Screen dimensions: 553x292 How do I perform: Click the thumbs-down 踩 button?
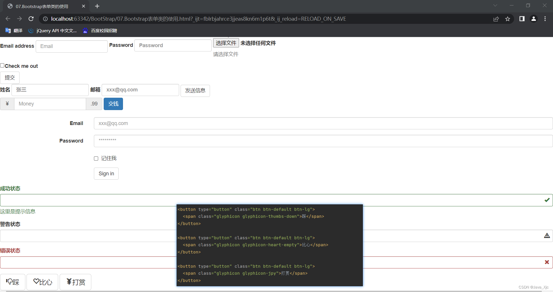[x=13, y=282]
